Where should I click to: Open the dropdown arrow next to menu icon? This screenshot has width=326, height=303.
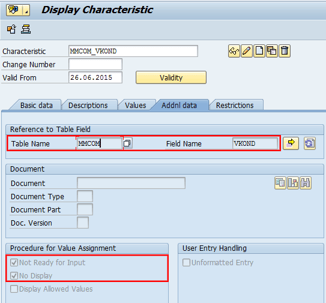point(26,10)
